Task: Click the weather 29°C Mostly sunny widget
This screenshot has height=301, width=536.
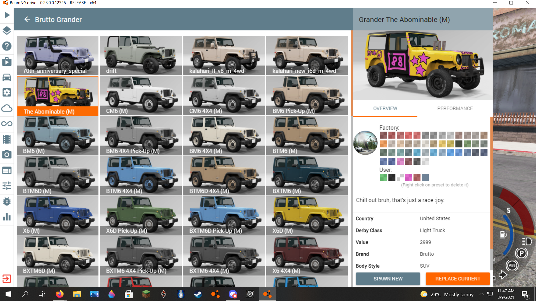Action: click(x=447, y=294)
